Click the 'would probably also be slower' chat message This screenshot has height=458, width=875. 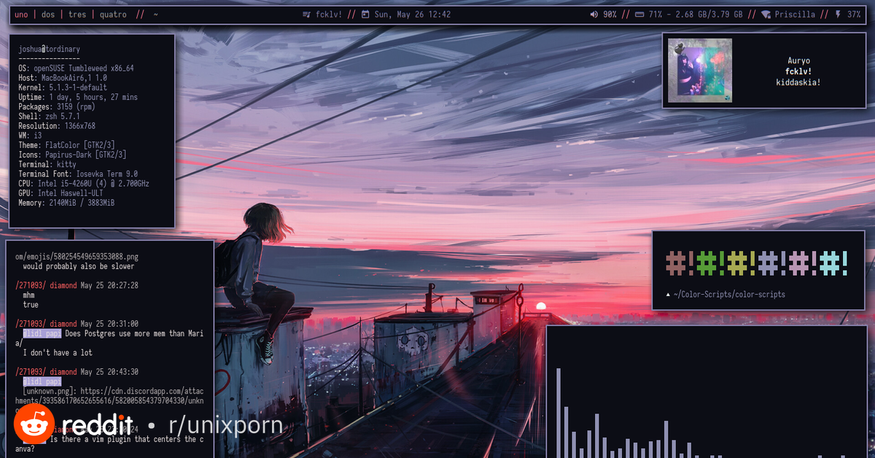(78, 266)
